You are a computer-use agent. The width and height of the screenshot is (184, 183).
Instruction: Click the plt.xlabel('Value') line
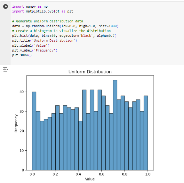tap(31, 45)
